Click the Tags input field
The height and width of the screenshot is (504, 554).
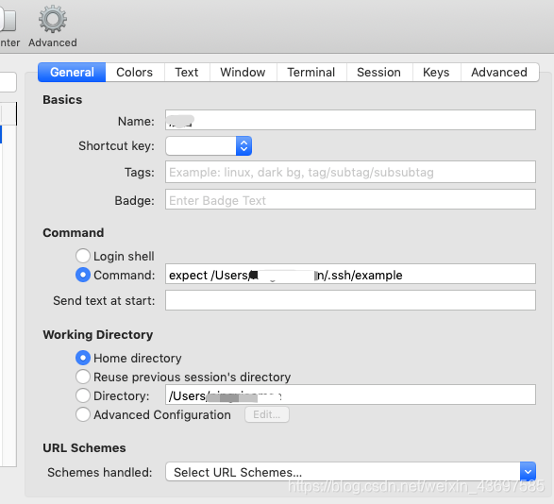coord(350,172)
